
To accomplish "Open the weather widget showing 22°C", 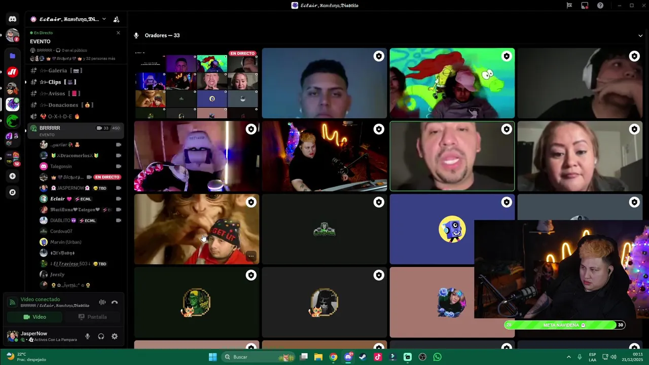I will (x=26, y=357).
